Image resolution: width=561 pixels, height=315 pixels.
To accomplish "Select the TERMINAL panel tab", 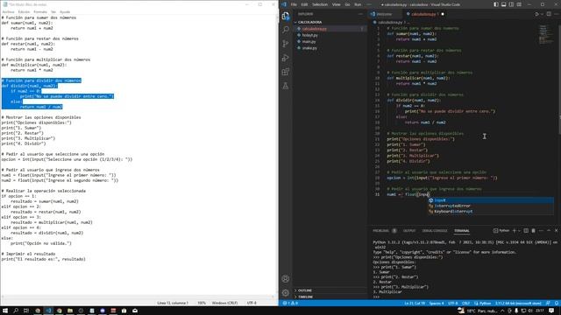I will coord(462,231).
